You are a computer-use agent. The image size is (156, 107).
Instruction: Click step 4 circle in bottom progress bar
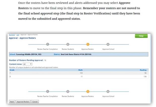click(108, 92)
